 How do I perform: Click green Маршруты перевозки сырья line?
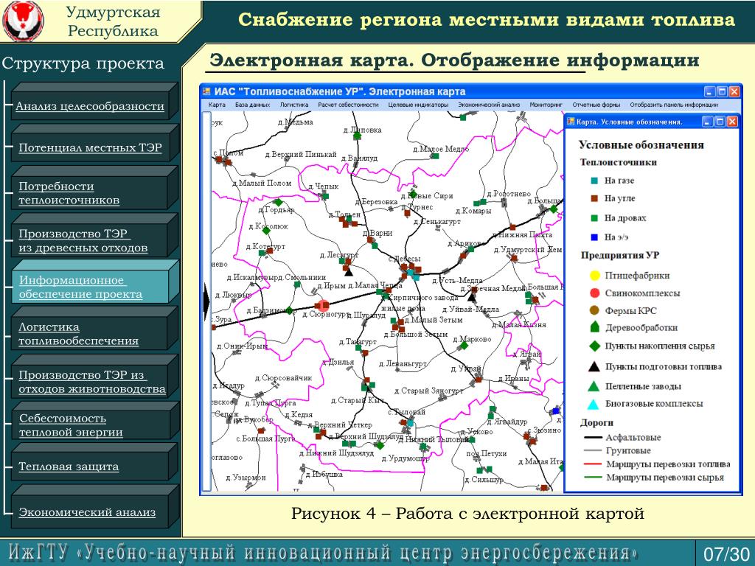(x=593, y=478)
